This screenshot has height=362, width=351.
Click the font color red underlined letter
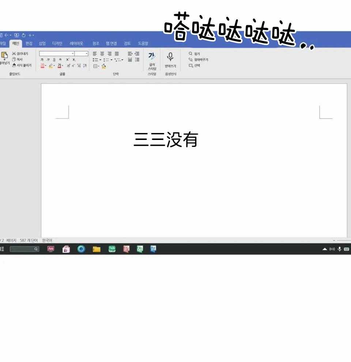click(x=59, y=66)
